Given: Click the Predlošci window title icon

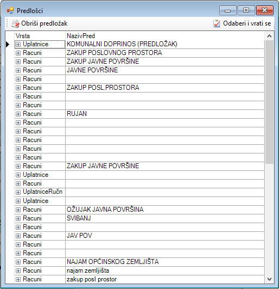Looking at the screenshot, I should pos(10,10).
